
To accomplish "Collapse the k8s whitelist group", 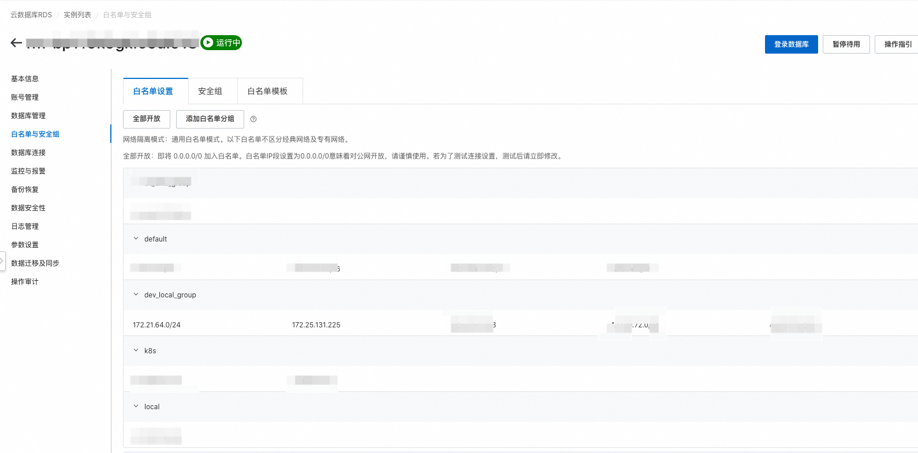I will tap(136, 350).
